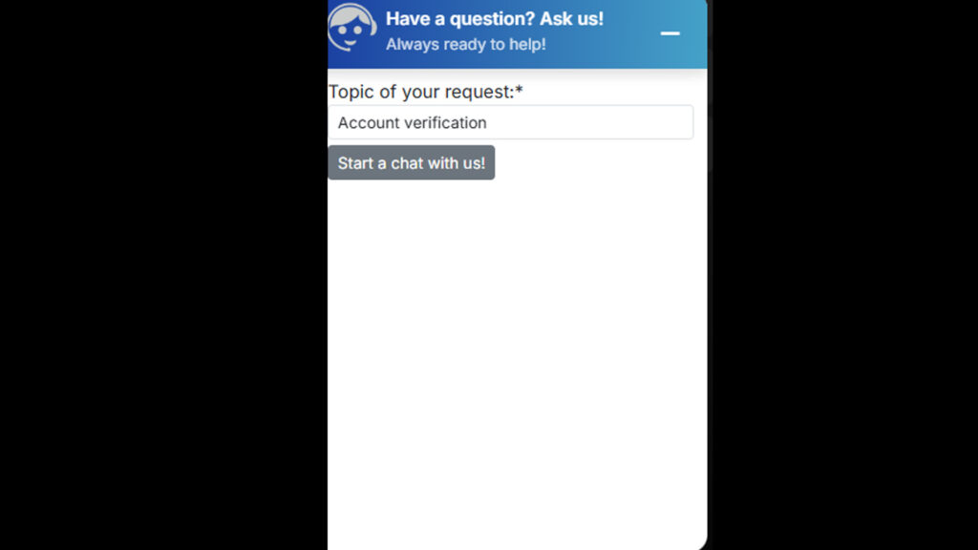This screenshot has height=550, width=978.
Task: Click the 'Have a question? Ask us!' heading
Action: click(495, 19)
